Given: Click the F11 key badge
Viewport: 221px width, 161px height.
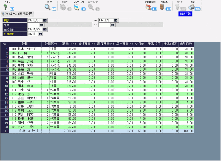Looking at the screenshot, I should 154,9.
